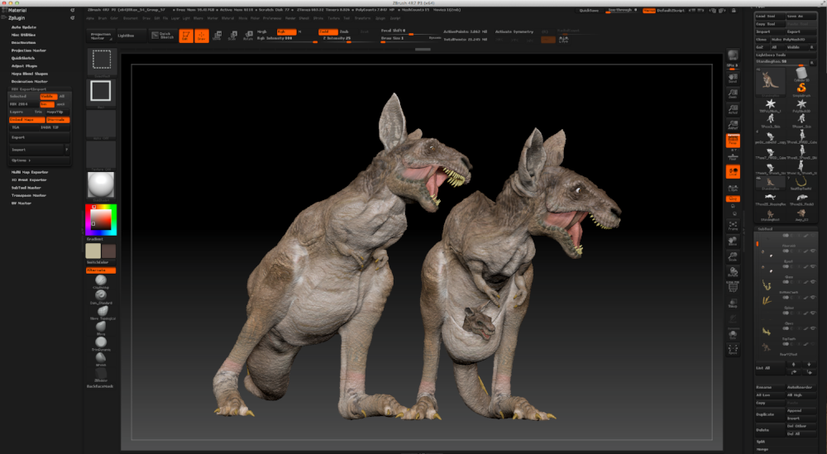Click Make PolyMesh3D button
The width and height of the screenshot is (827, 454).
(793, 40)
